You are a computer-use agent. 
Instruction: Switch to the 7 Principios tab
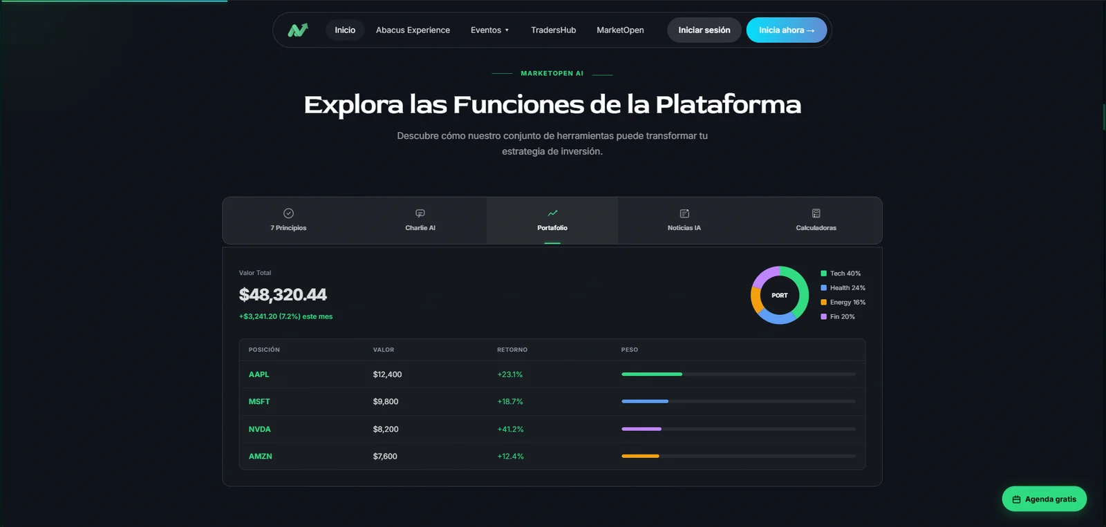[x=288, y=220]
